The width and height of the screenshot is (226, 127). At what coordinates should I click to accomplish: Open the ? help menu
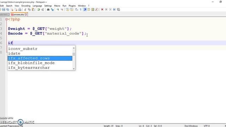point(89,6)
